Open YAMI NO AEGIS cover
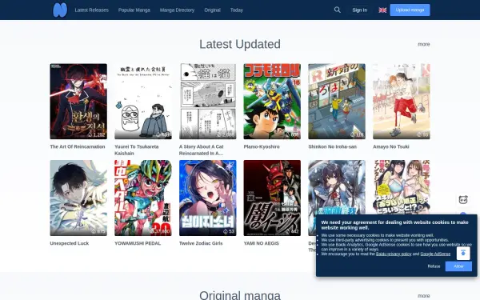This screenshot has height=300, width=480. tap(272, 198)
